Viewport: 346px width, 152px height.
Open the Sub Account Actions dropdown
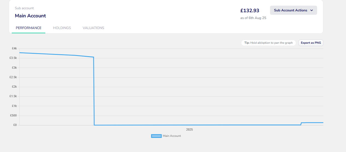click(x=293, y=10)
